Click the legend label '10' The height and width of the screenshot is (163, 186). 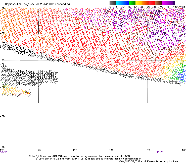click(x=123, y=7)
